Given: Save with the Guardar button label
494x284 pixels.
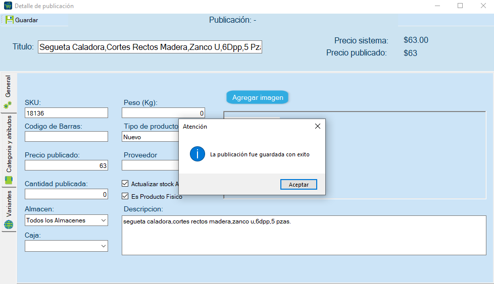Looking at the screenshot, I should (x=26, y=20).
